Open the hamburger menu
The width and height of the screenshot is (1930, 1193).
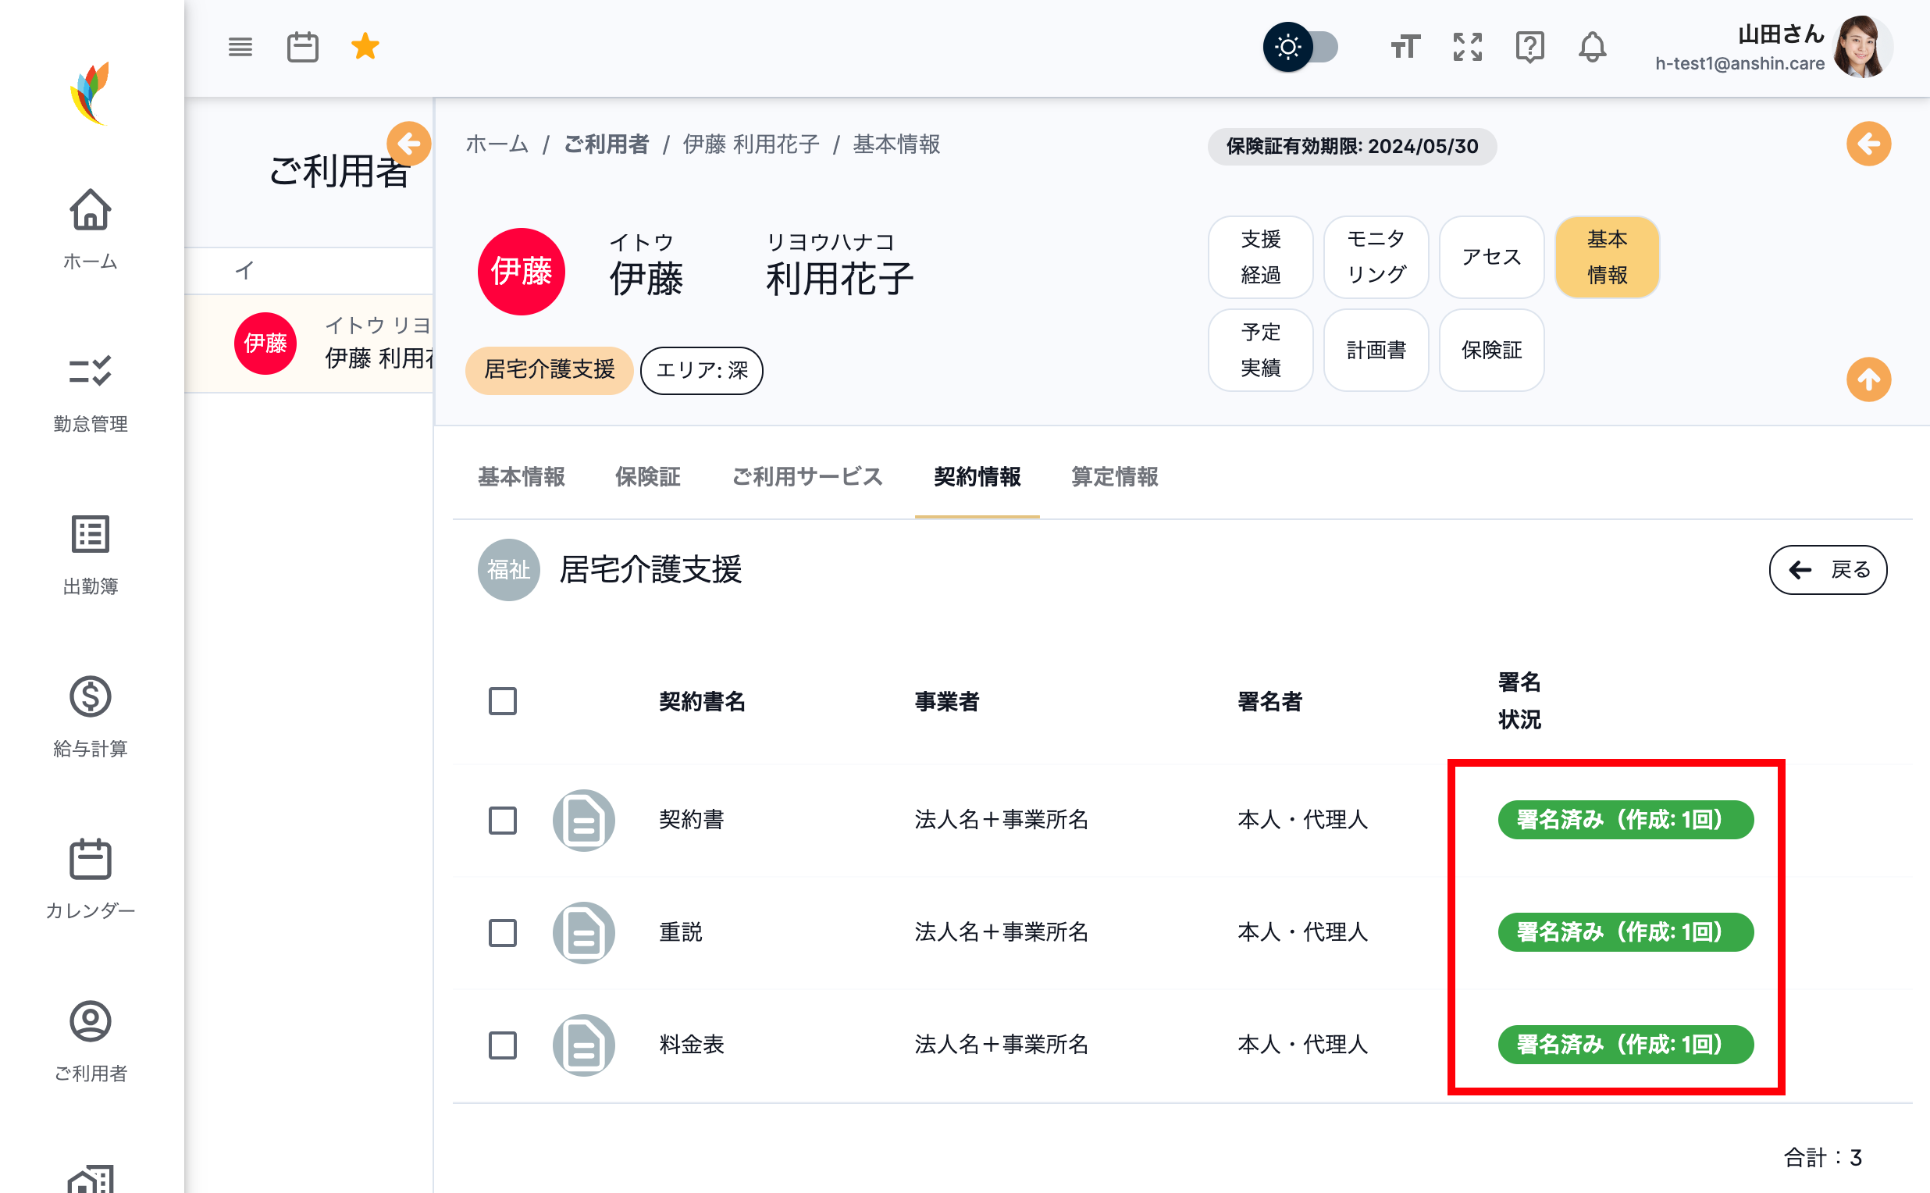point(239,47)
